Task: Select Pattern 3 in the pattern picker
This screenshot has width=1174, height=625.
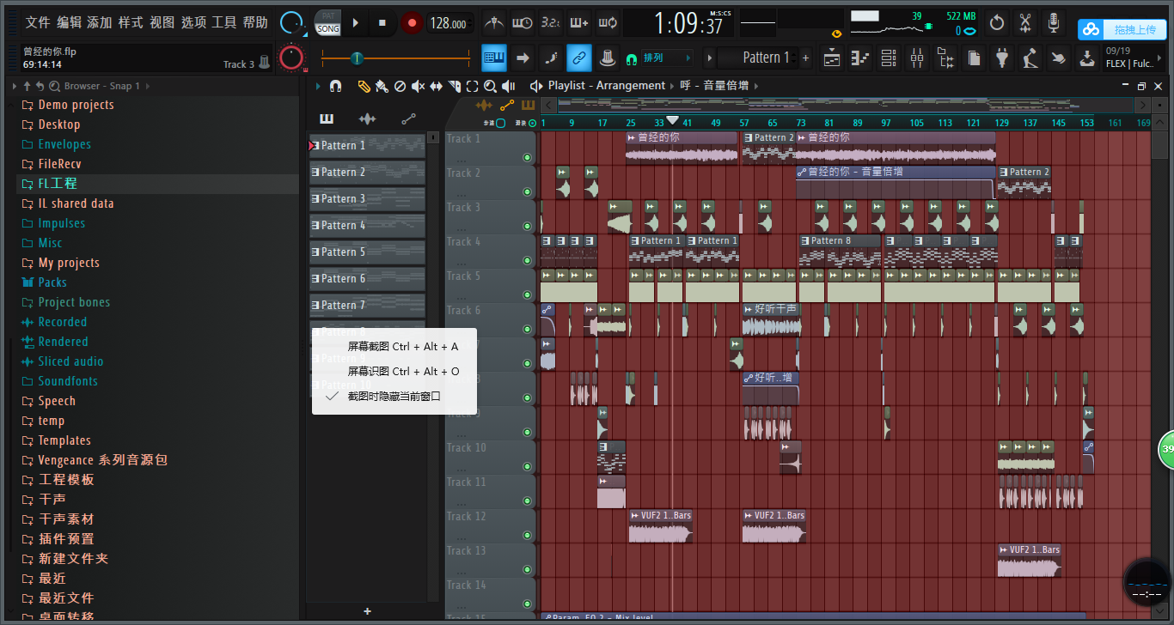Action: [367, 198]
